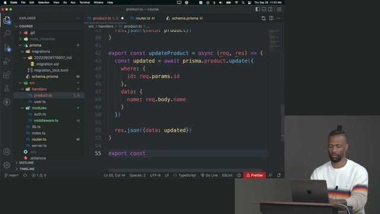Collapse the prisma folder

[35, 45]
